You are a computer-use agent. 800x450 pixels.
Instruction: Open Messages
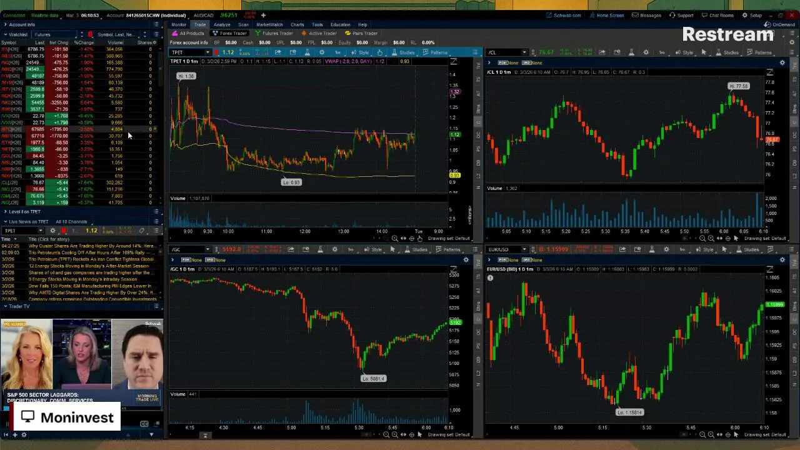[647, 15]
